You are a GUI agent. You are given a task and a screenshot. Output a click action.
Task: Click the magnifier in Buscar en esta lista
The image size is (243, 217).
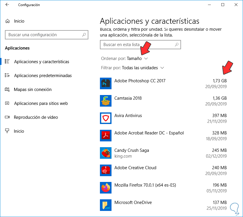176,45
